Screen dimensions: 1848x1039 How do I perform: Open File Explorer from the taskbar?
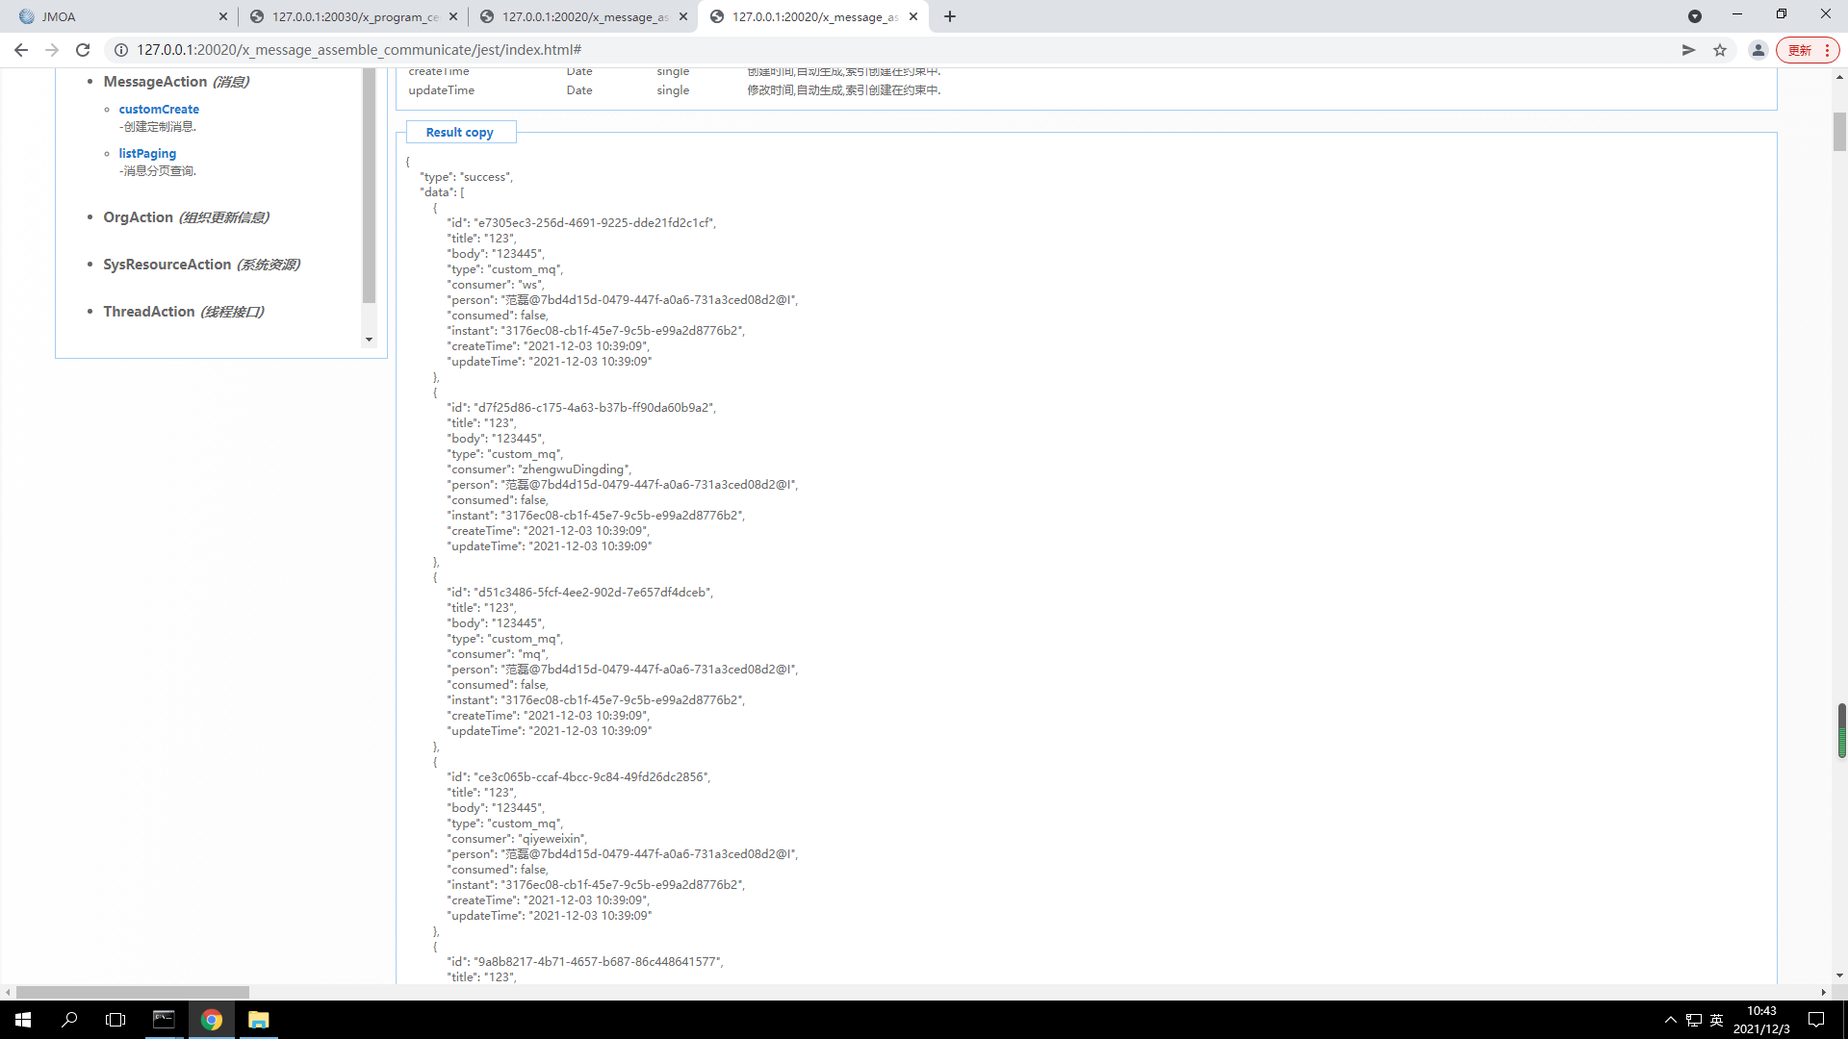(258, 1020)
